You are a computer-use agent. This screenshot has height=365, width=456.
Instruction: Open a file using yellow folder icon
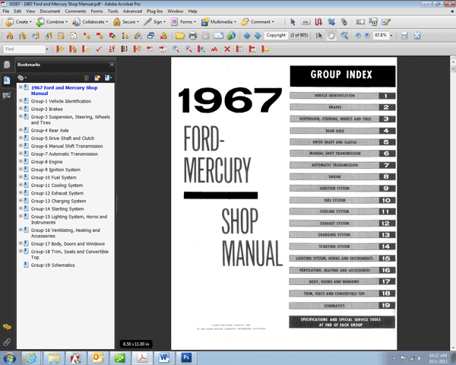point(179,36)
